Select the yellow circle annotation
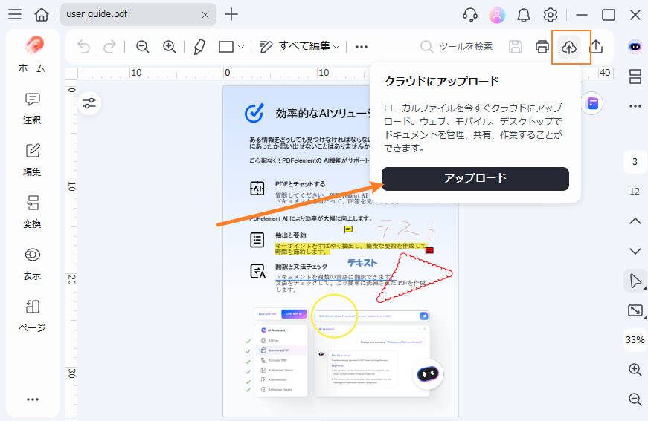The image size is (648, 421). 334,316
